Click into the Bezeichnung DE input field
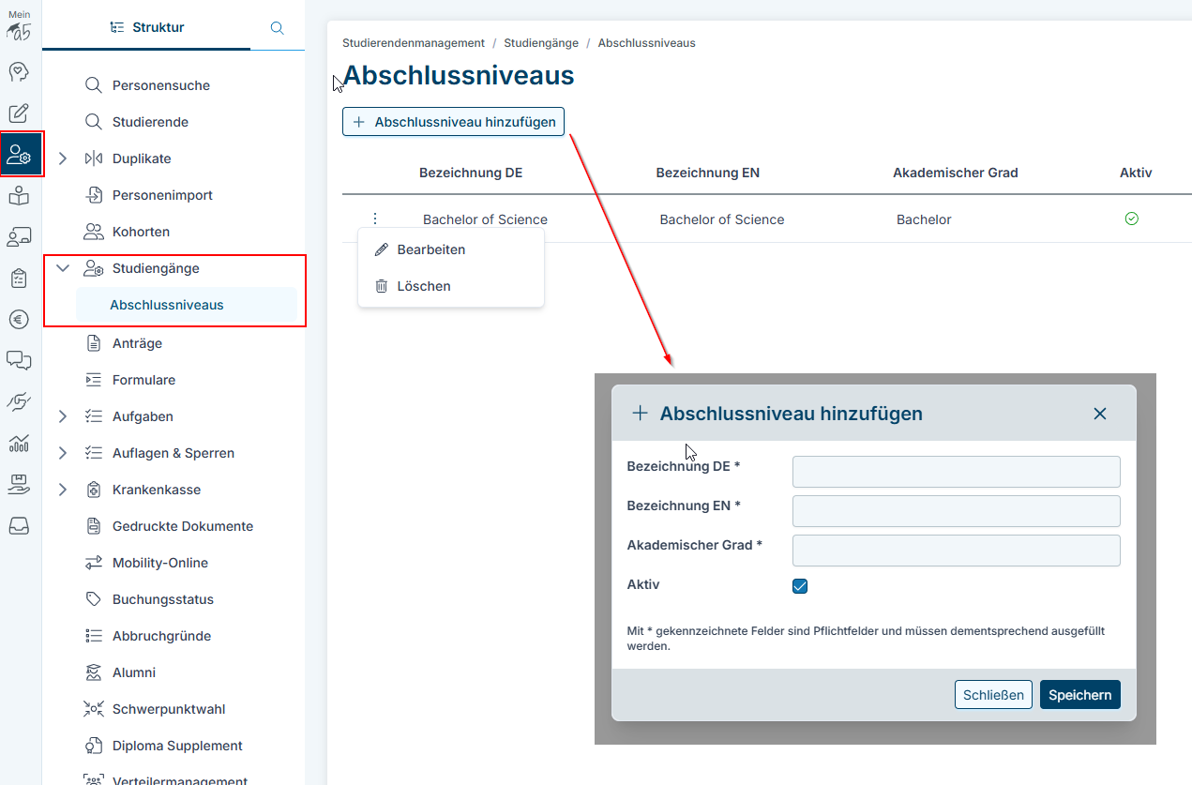 click(x=957, y=472)
